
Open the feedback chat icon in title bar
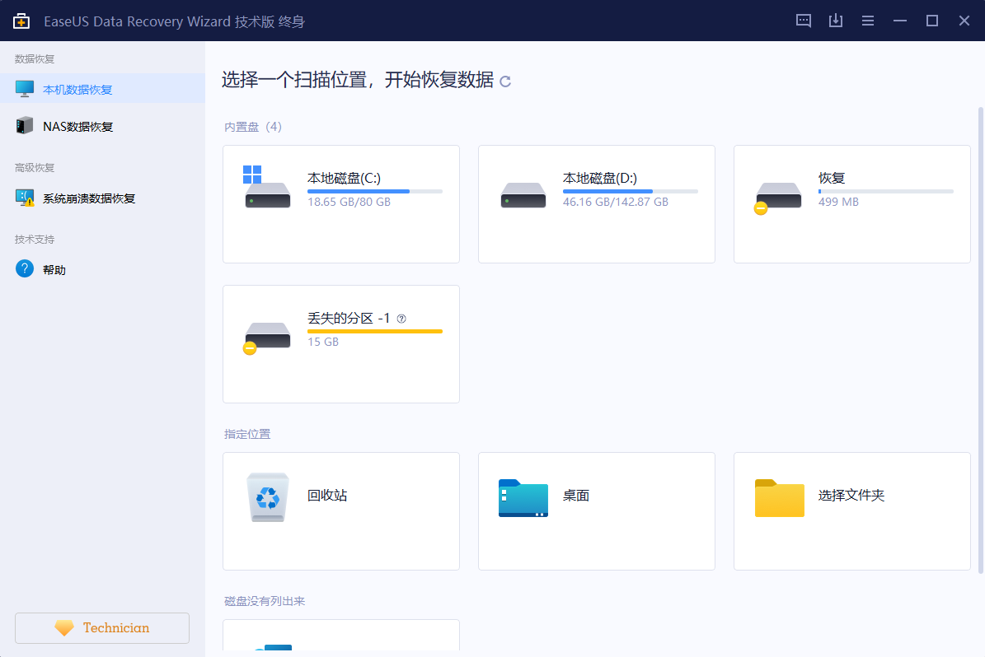pyautogui.click(x=803, y=21)
